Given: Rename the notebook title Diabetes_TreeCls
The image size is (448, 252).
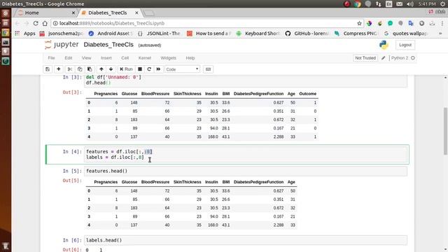Looking at the screenshot, I should pos(108,45).
